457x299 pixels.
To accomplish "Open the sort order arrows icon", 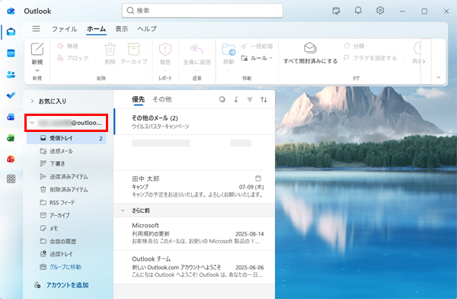I will pos(264,100).
